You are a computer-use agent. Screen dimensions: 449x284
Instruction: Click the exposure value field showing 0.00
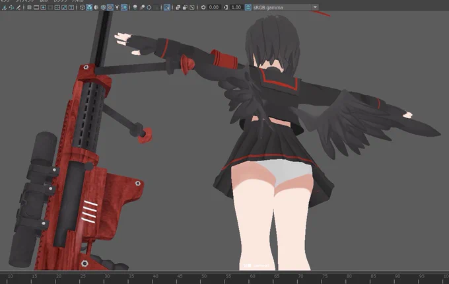pyautogui.click(x=214, y=7)
